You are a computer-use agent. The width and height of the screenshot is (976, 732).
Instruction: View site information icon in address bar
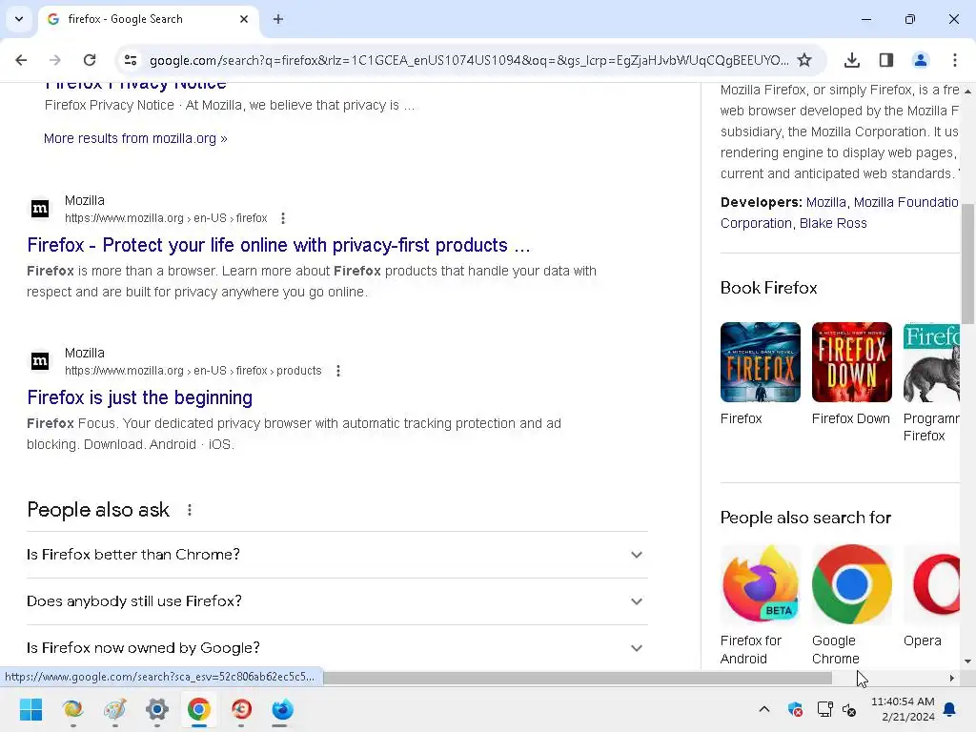point(130,60)
